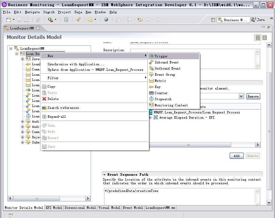Open the combo box dropdown beside Remove
275x218 pixels.
(241, 96)
